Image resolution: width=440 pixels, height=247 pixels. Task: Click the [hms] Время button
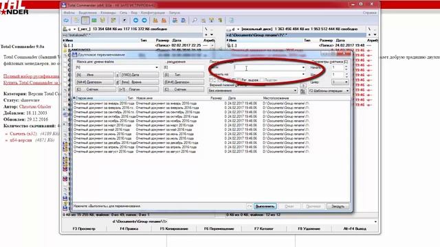click(x=140, y=82)
